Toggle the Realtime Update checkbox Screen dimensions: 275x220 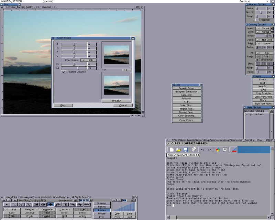click(x=64, y=72)
